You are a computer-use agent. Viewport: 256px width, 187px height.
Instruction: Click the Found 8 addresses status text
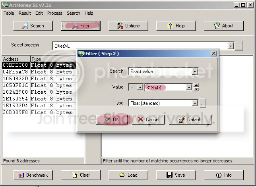tap(21, 161)
